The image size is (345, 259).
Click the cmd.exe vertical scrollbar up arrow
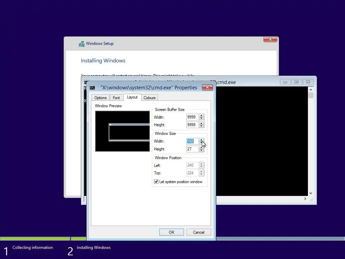click(311, 90)
